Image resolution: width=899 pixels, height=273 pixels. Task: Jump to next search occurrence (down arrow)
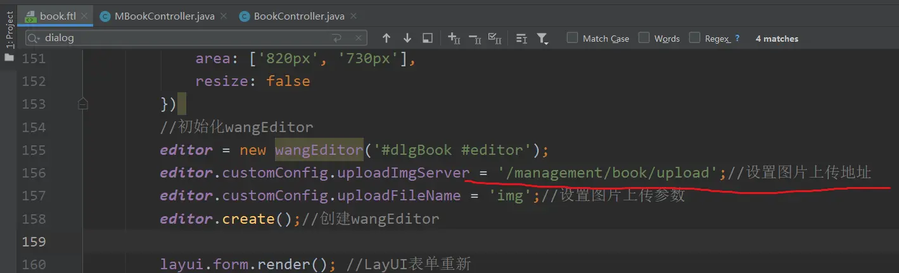click(407, 39)
